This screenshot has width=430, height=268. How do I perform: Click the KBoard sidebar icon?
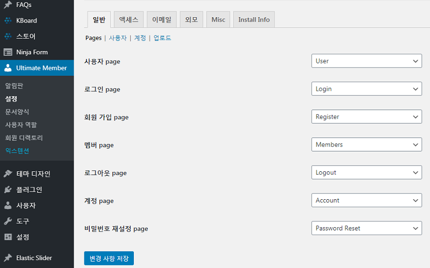(x=8, y=20)
